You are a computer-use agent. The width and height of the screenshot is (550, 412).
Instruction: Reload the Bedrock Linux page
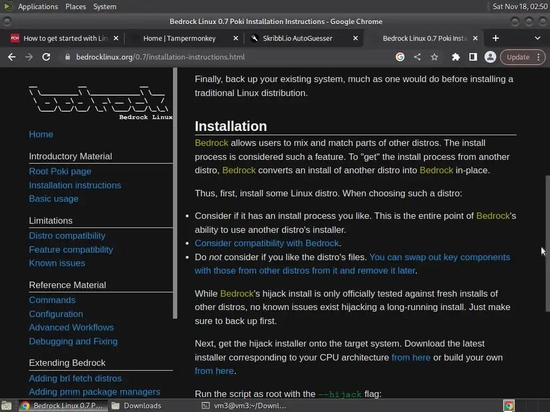pyautogui.click(x=46, y=57)
